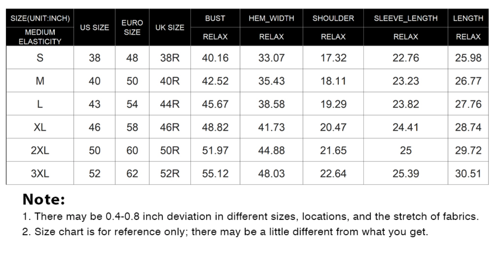Click the bold Note: heading
Viewport: 501px width, 258px height.
(x=44, y=199)
